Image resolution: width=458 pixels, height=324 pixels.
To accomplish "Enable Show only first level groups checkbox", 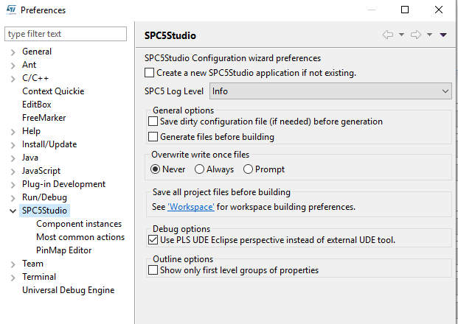I will click(153, 270).
